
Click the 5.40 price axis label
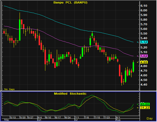coord(144,38)
